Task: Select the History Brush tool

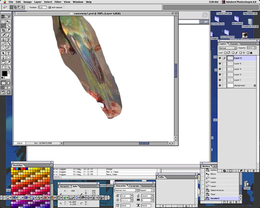Action: pyautogui.click(x=8, y=40)
